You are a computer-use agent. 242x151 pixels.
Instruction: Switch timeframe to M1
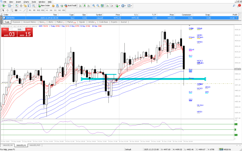pyautogui.click(x=30, y=10)
